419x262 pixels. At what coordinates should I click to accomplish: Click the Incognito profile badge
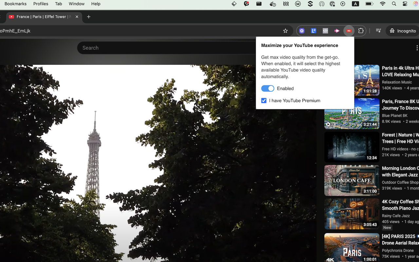point(402,30)
